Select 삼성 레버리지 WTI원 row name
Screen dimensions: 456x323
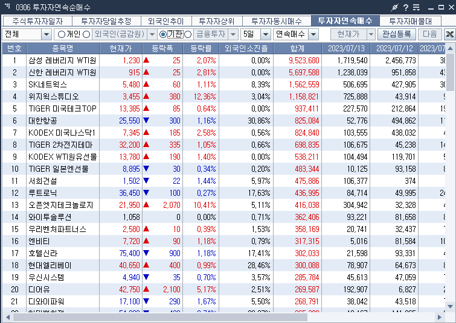point(62,60)
